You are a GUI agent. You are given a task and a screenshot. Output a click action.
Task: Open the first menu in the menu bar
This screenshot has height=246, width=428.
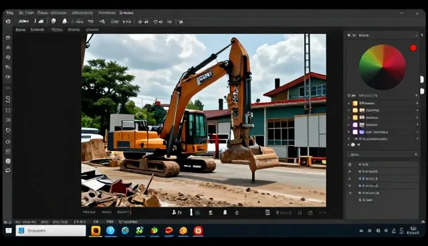click(x=9, y=13)
